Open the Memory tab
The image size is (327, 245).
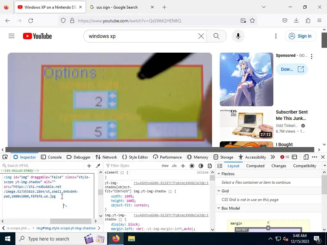(x=197, y=157)
